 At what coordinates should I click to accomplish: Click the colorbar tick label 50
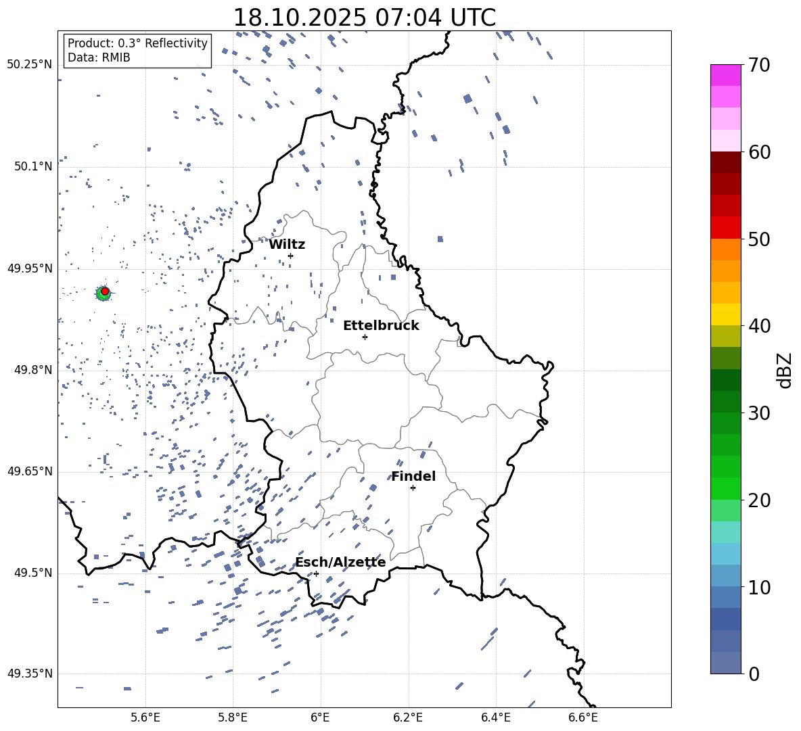coord(759,239)
